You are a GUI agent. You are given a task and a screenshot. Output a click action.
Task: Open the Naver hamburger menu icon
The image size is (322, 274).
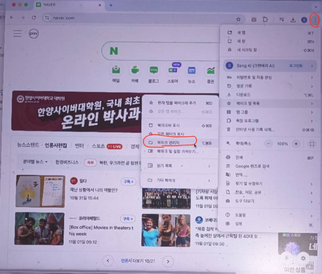(17, 33)
